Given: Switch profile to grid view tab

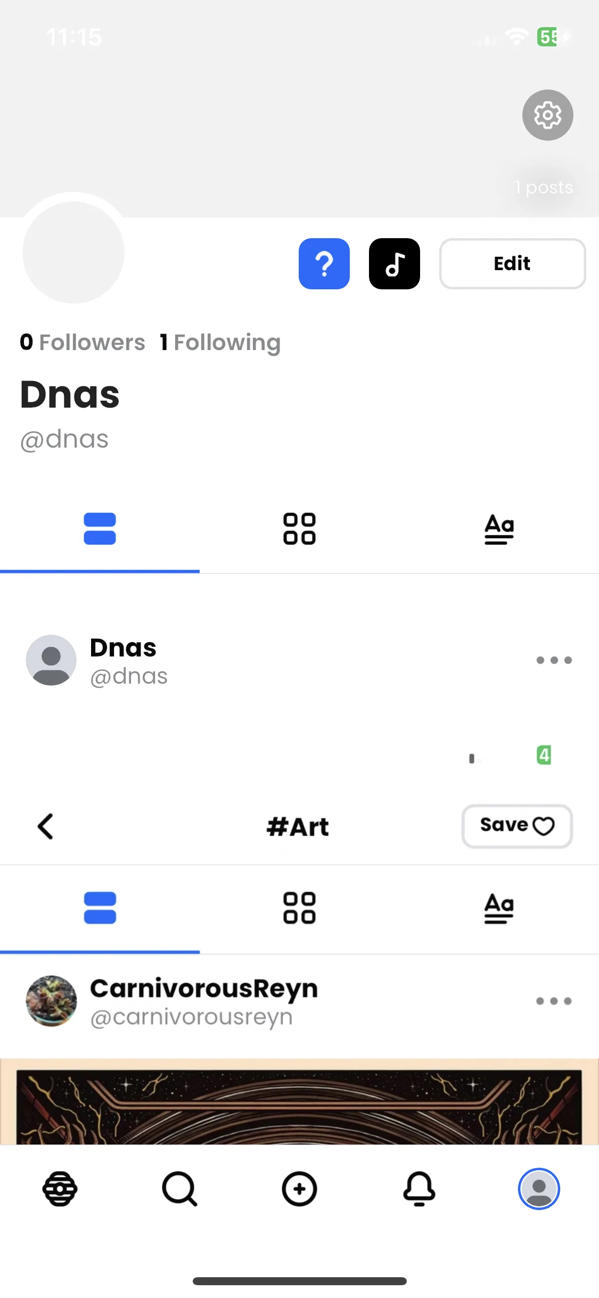Looking at the screenshot, I should [x=299, y=529].
